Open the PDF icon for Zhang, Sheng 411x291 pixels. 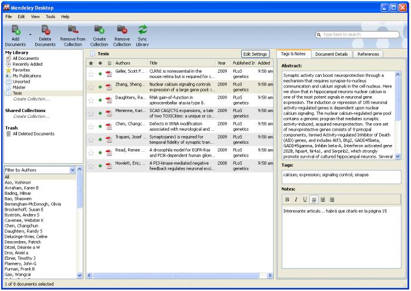point(109,87)
